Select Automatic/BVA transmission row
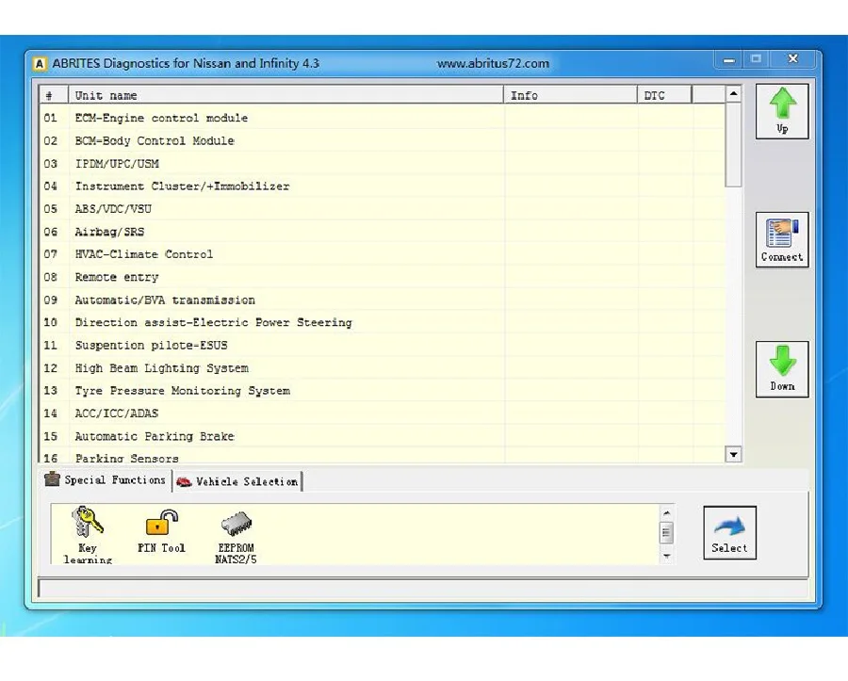The width and height of the screenshot is (848, 681). click(x=382, y=300)
